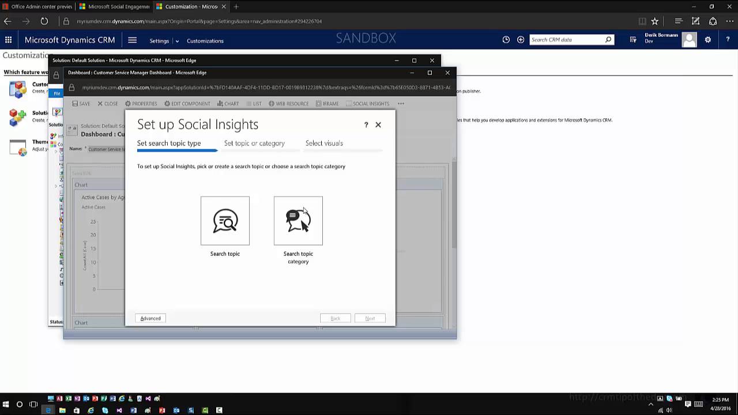Click SAVE in dashboard editor toolbar
This screenshot has height=415, width=738.
81,104
